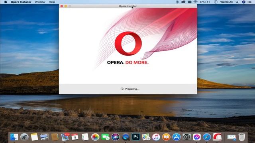Image resolution: width=255 pixels, height=143 pixels.
Task: Open System Preferences from the Dock
Action: click(186, 137)
